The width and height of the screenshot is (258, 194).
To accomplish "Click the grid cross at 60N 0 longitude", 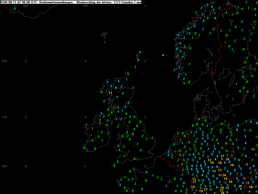I will [145, 61].
